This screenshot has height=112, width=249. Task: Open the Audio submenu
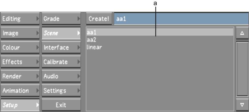tap(61, 76)
